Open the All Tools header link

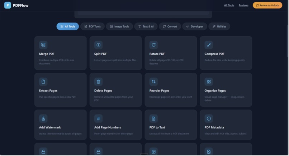click(x=229, y=5)
